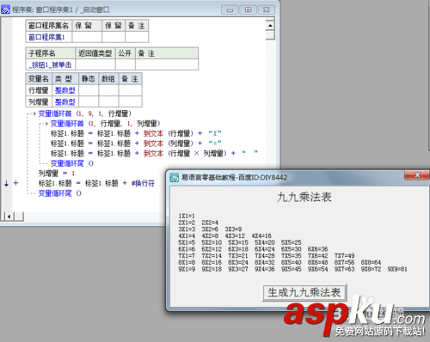The image size is (430, 342).
Task: Click the 列增量 = 1 statement
Action: tap(57, 174)
